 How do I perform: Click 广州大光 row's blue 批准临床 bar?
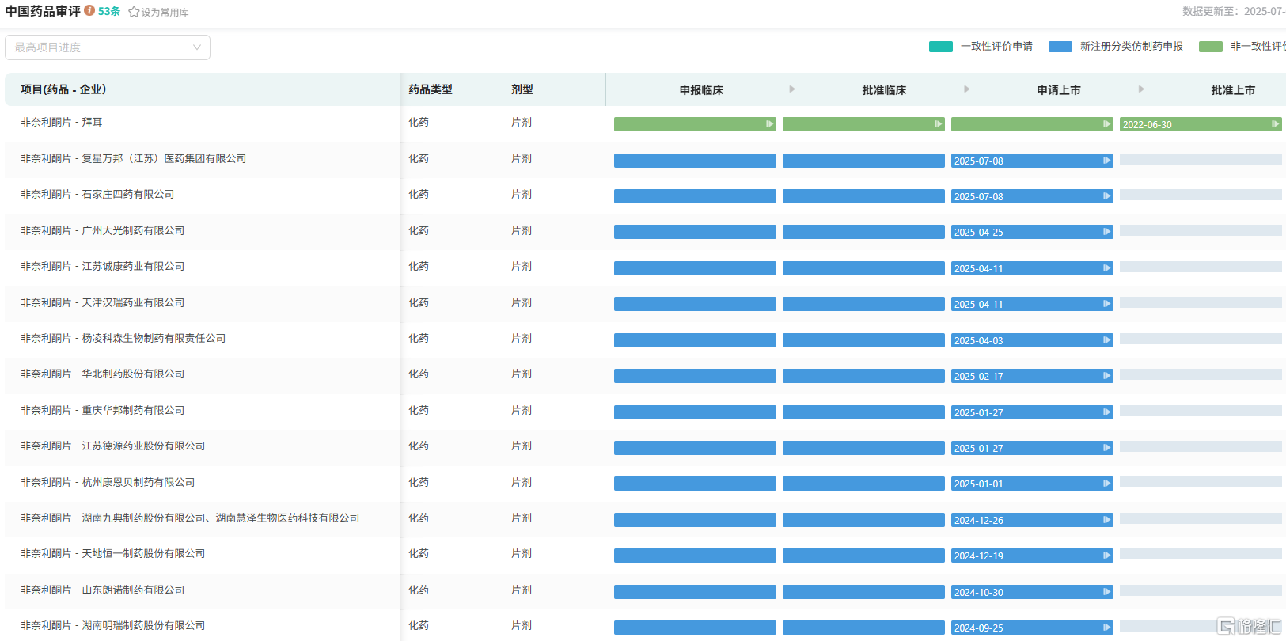point(863,232)
